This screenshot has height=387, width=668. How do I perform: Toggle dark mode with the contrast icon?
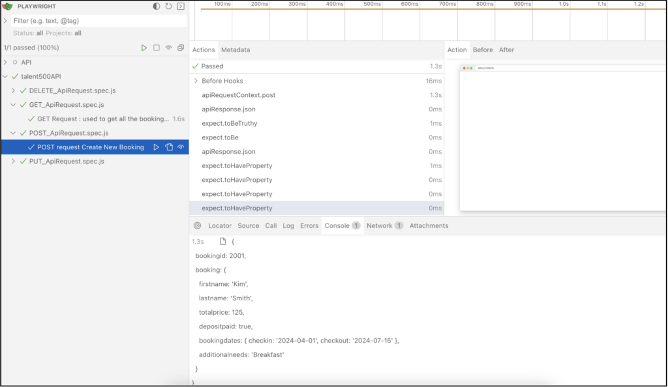click(x=157, y=6)
